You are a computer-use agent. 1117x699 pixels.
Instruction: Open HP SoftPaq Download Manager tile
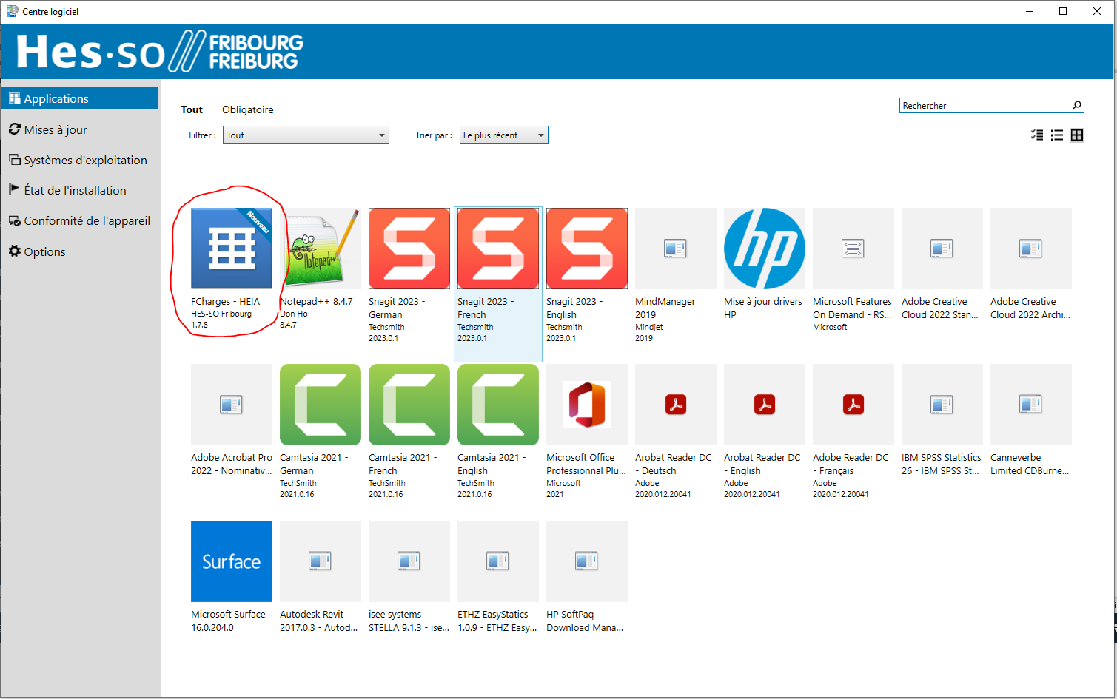pyautogui.click(x=587, y=561)
